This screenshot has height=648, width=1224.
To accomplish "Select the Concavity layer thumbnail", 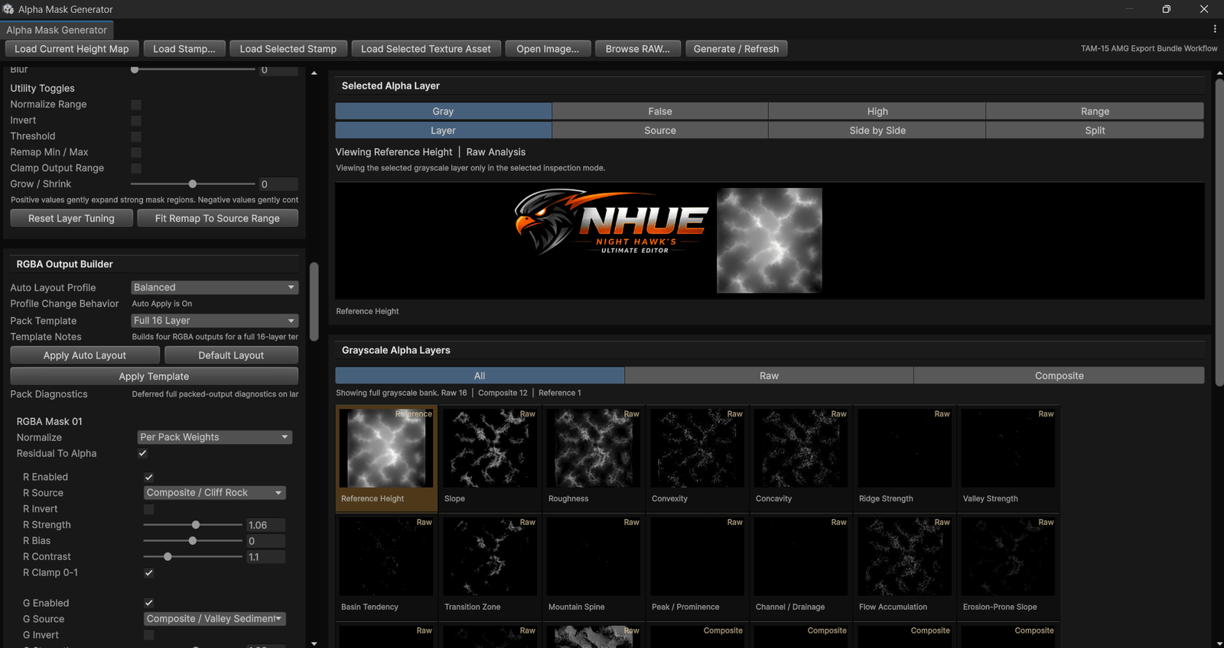I will (801, 458).
